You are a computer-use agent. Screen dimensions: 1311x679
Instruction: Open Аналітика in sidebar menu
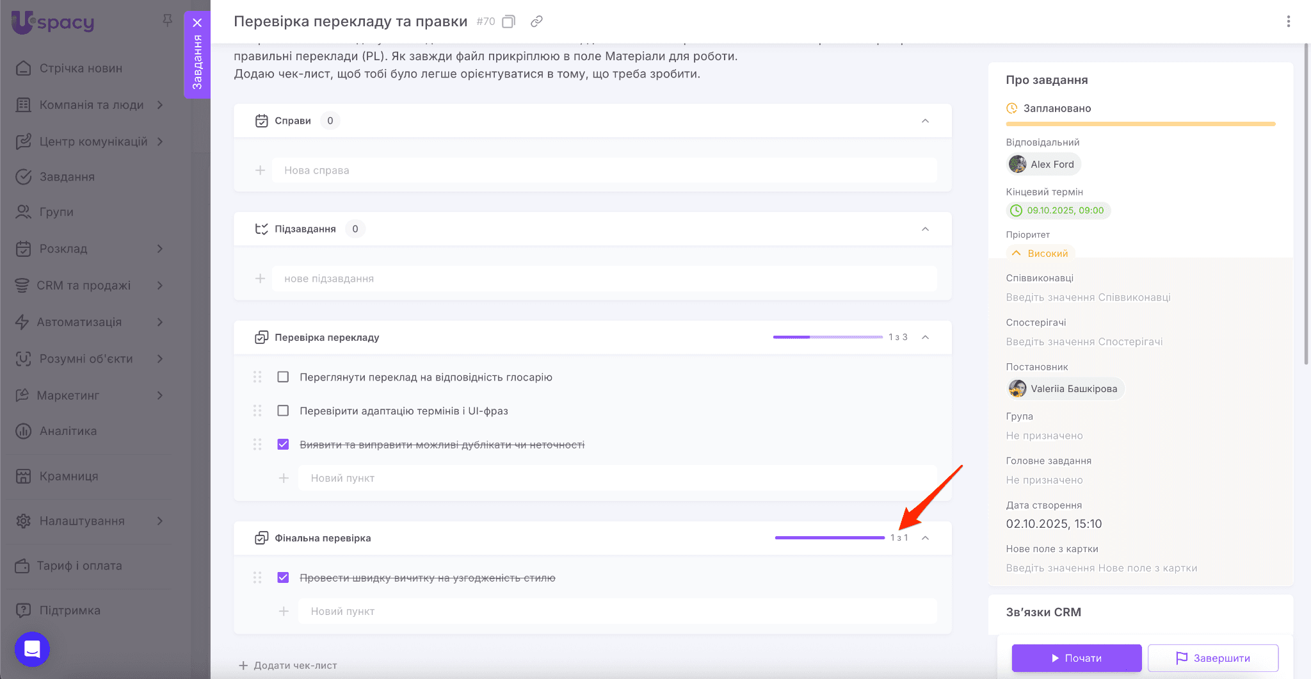pos(68,431)
